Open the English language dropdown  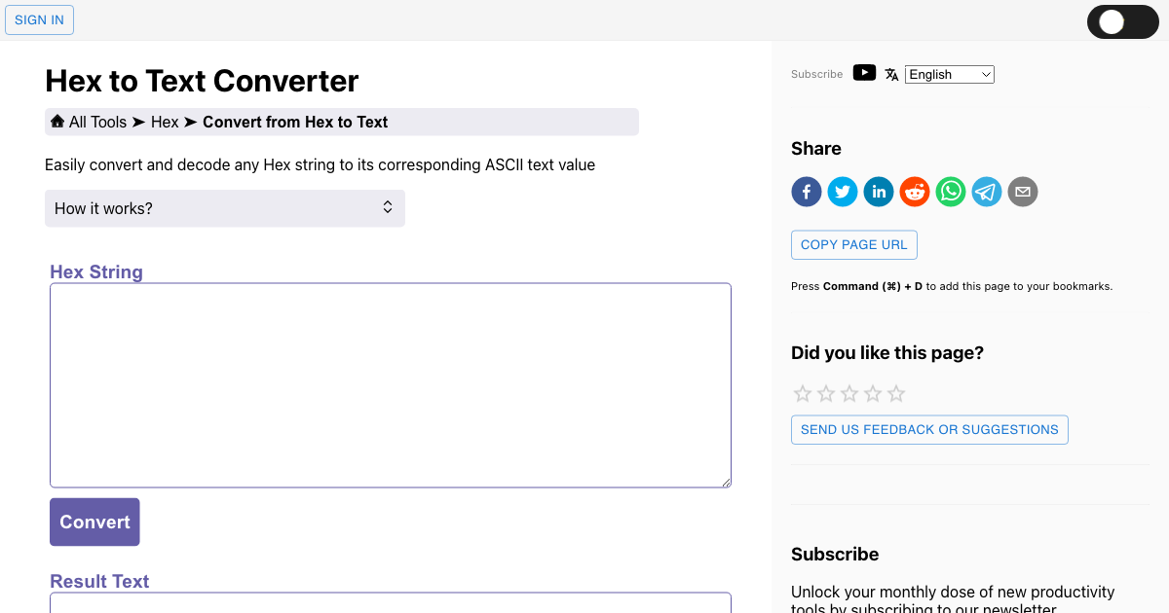pos(949,74)
